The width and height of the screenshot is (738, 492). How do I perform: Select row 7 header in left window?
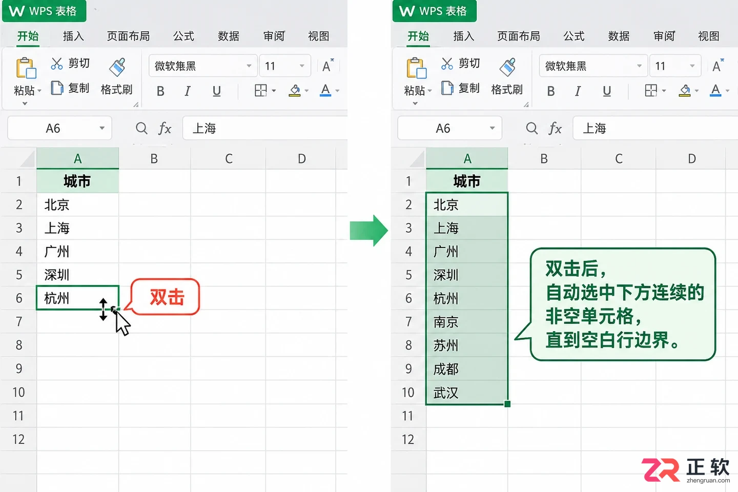(18, 321)
